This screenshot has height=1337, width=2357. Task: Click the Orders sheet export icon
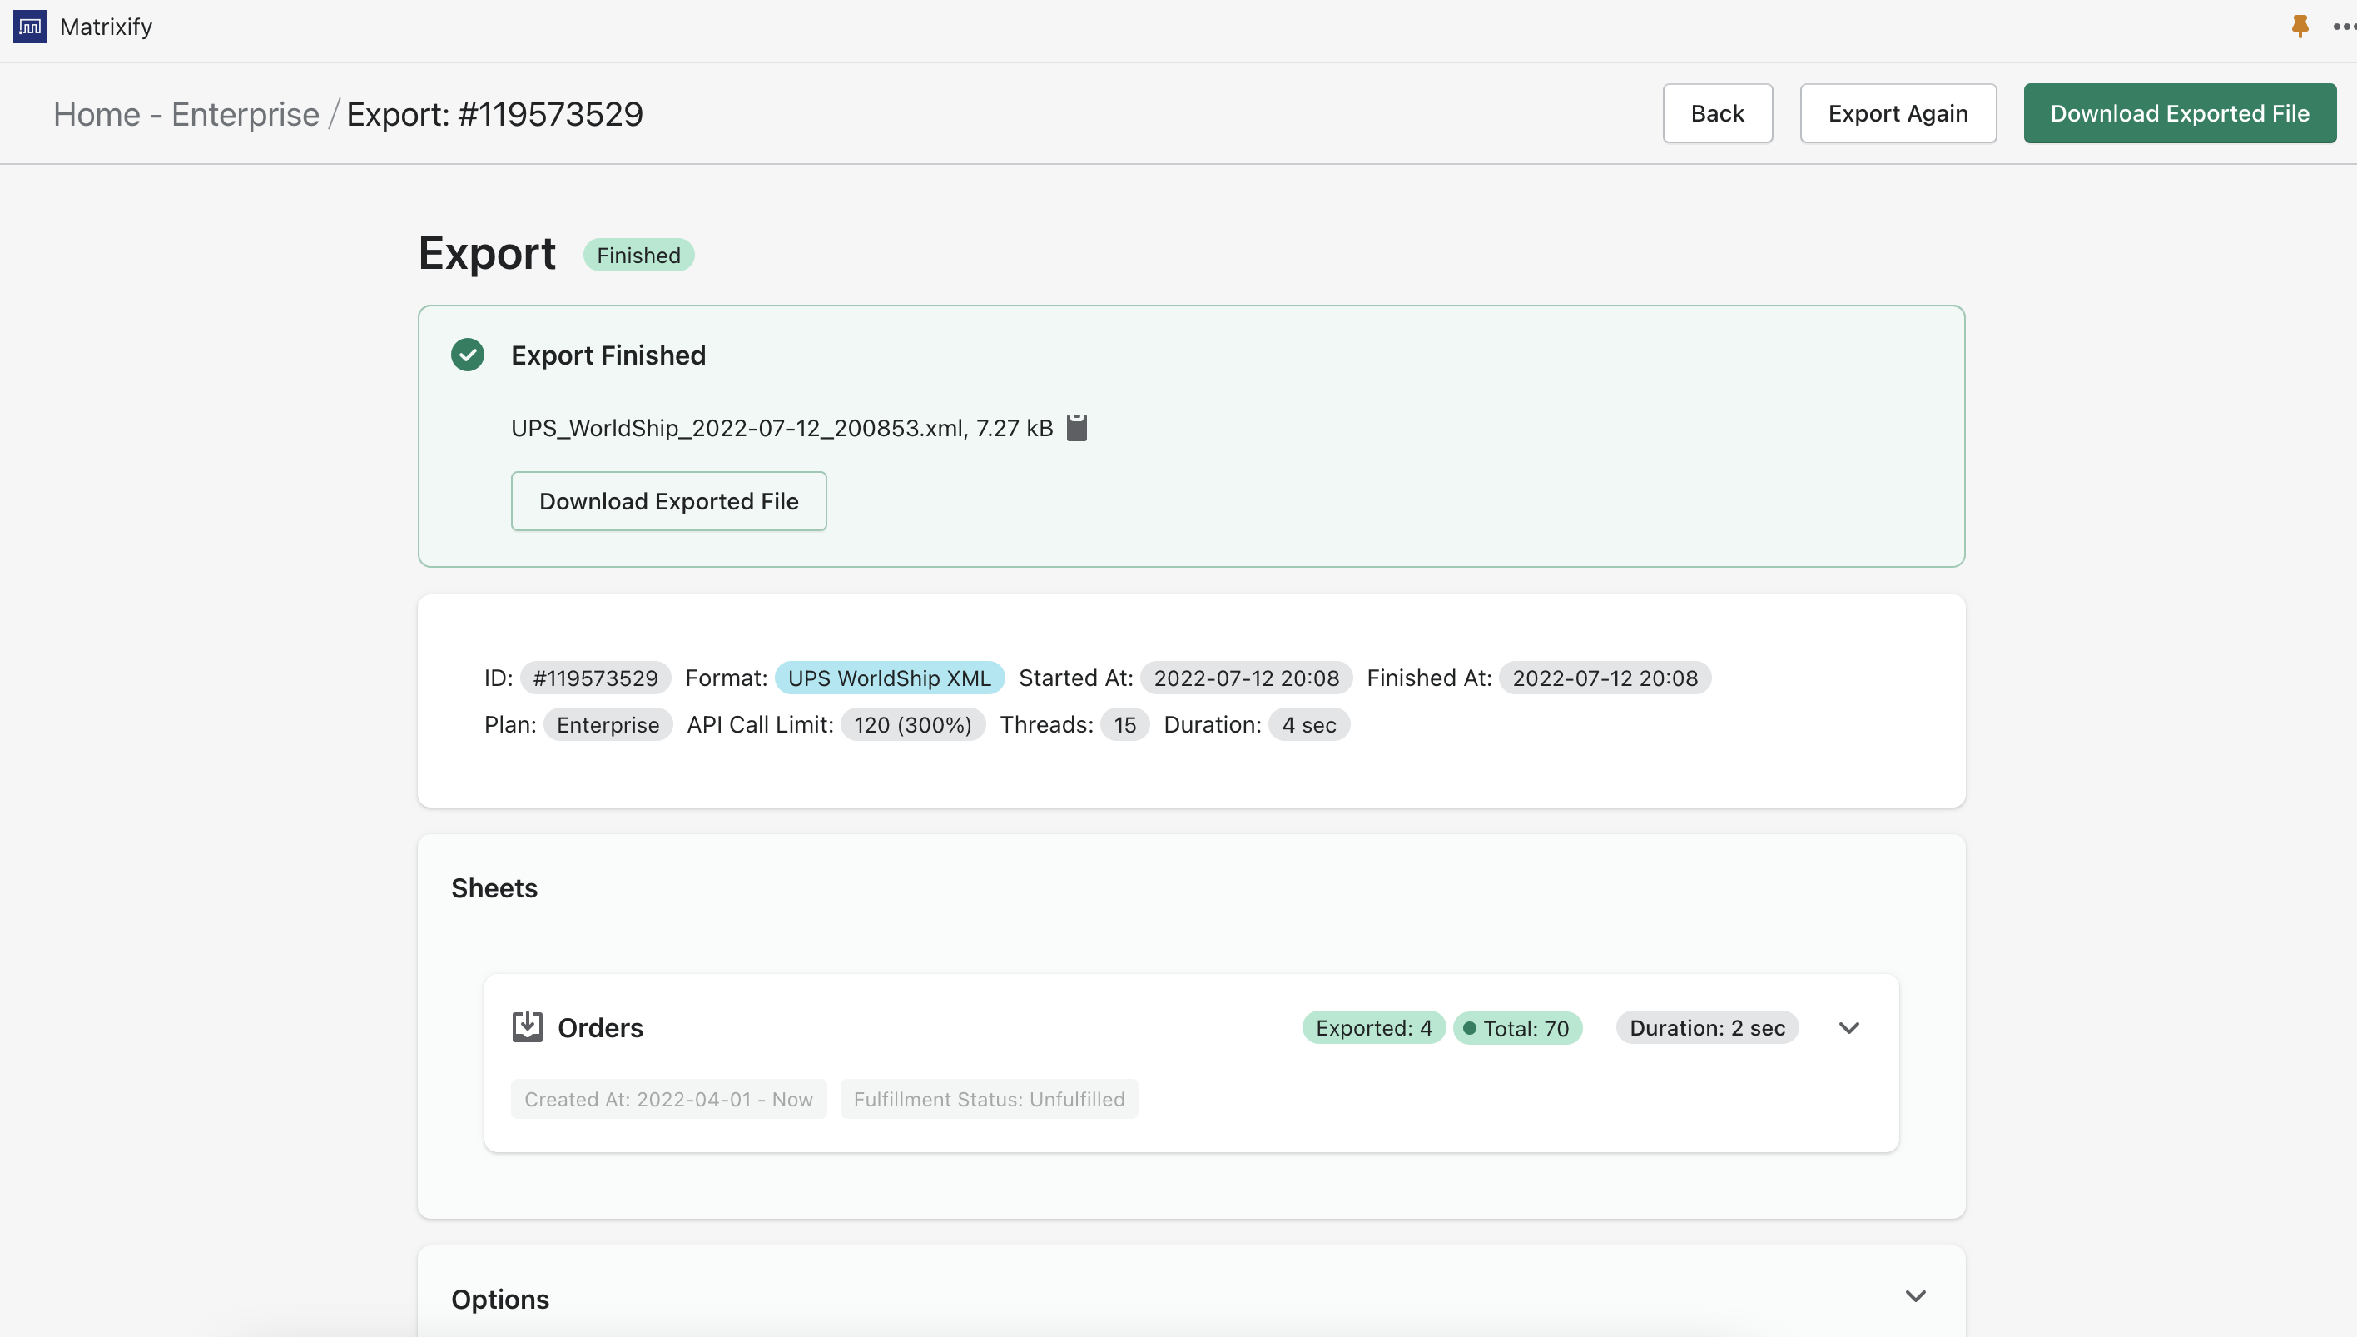pos(526,1026)
